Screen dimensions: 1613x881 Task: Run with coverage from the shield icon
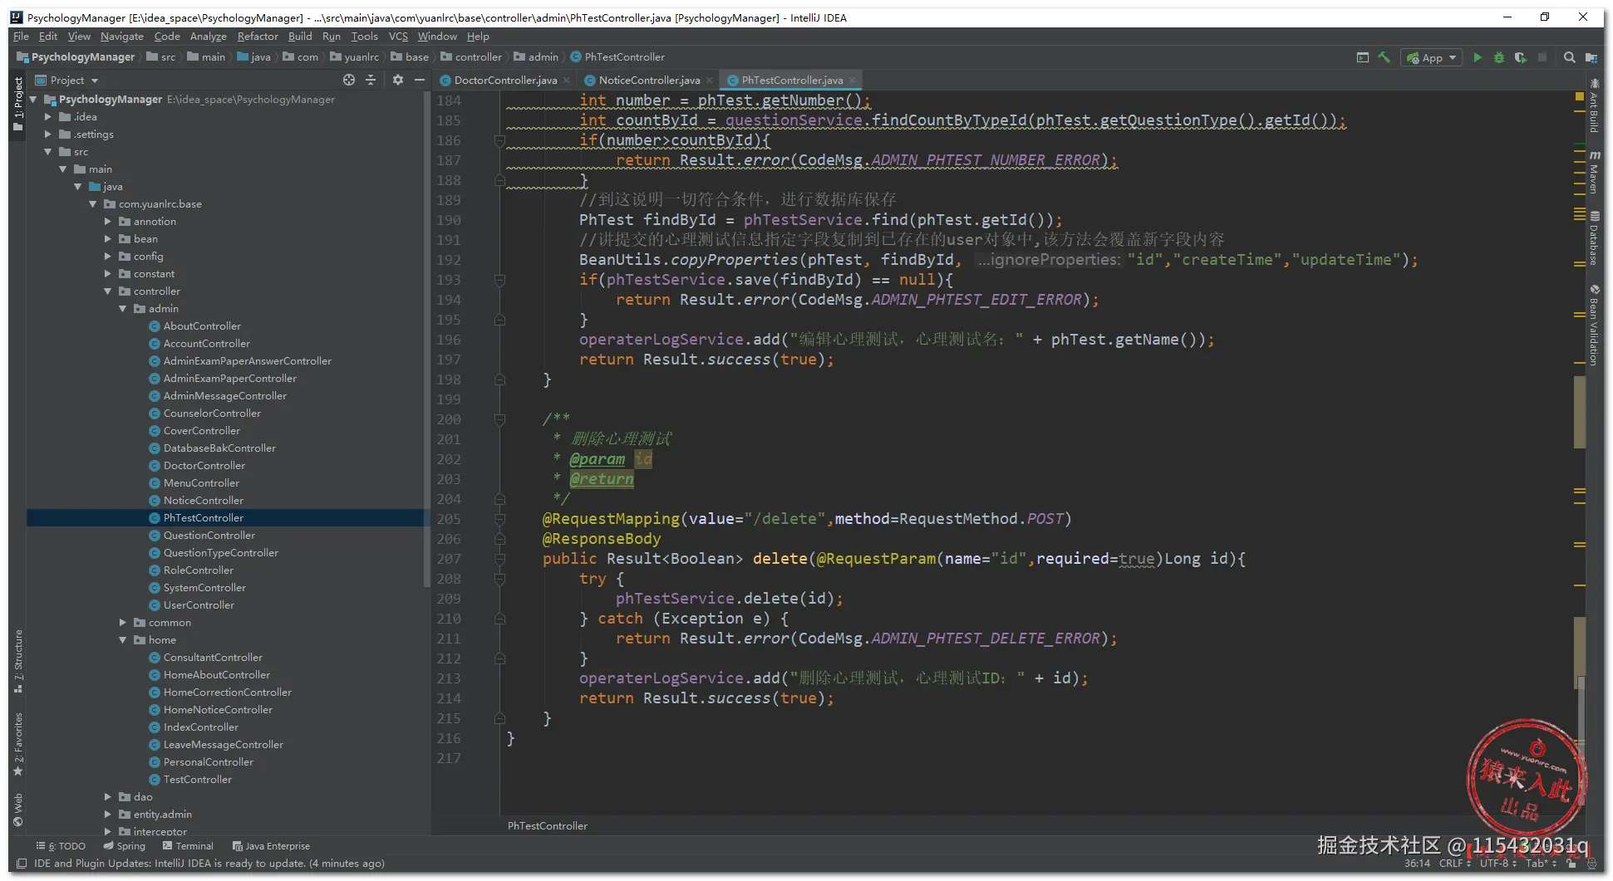[x=1520, y=57]
